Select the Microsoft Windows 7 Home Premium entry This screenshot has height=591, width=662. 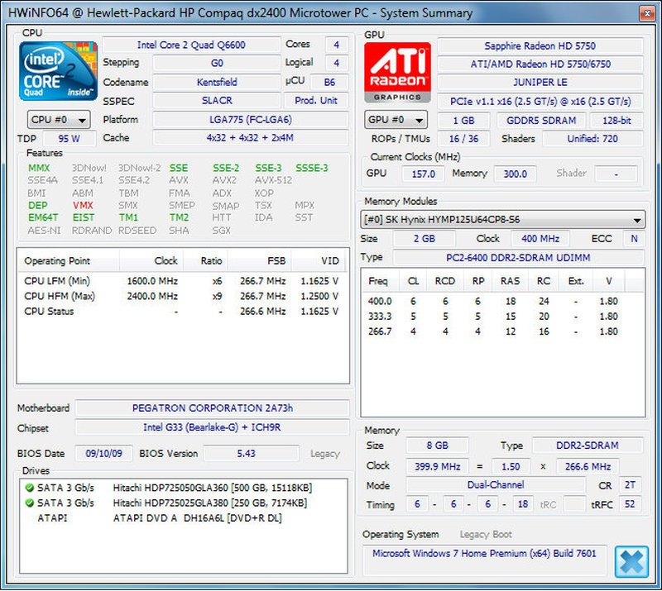(x=487, y=555)
